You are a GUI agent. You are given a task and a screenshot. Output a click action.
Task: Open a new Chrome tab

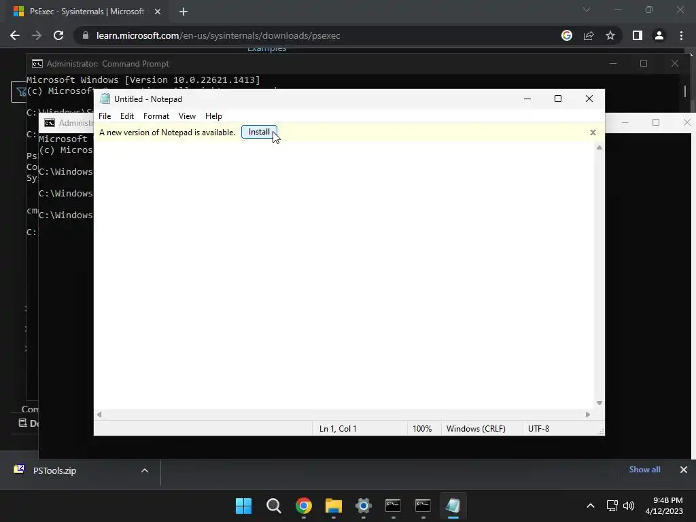pyautogui.click(x=184, y=12)
